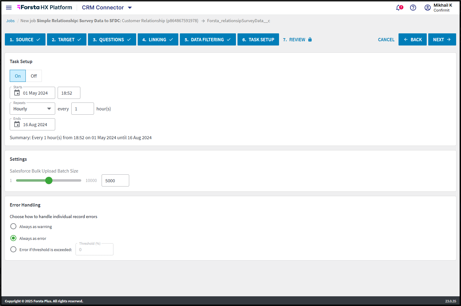
Task: Click the schedule Summary text line
Action: [x=81, y=138]
